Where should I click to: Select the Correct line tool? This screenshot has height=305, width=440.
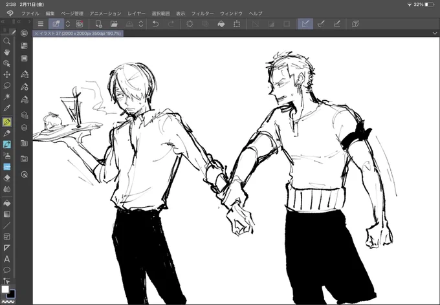[6, 280]
